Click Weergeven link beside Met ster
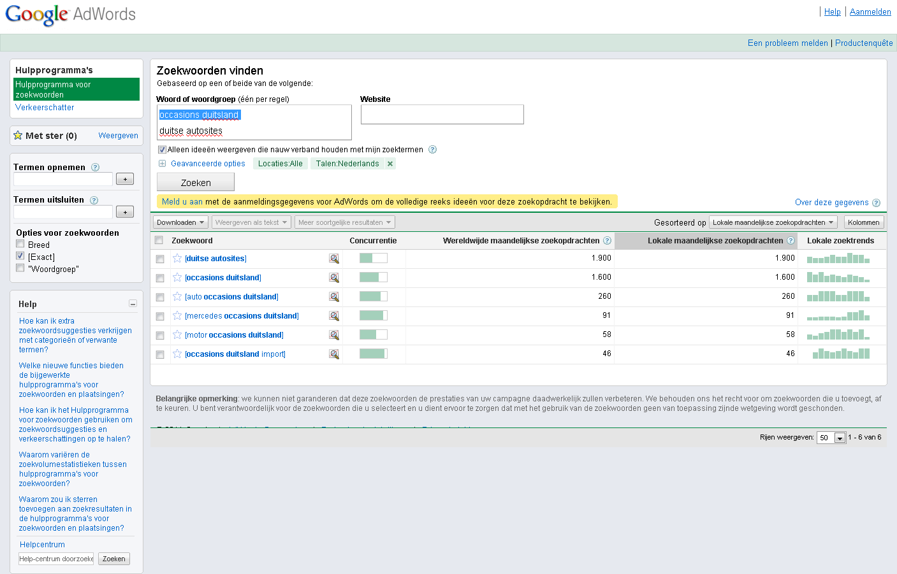The image size is (897, 574). point(118,136)
